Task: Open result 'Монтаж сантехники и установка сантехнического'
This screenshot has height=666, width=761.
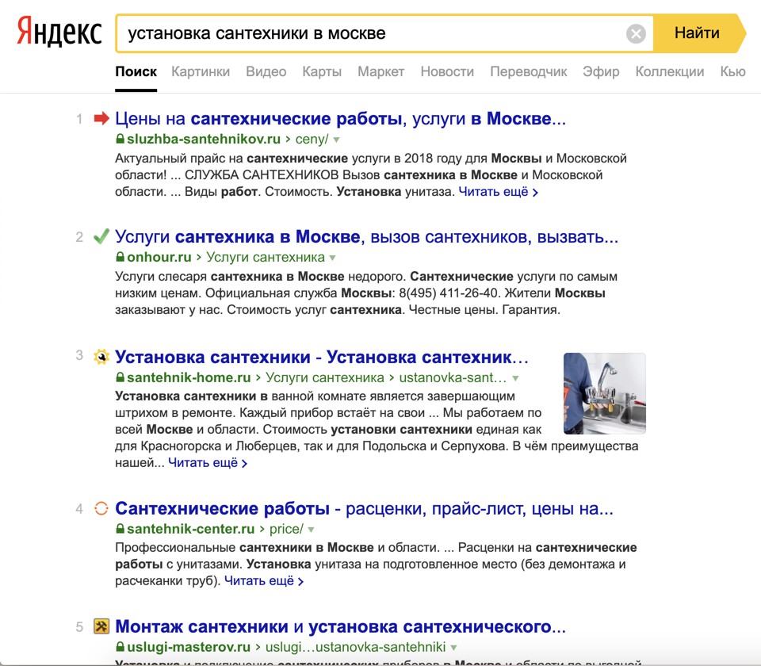Action: pyautogui.click(x=340, y=626)
